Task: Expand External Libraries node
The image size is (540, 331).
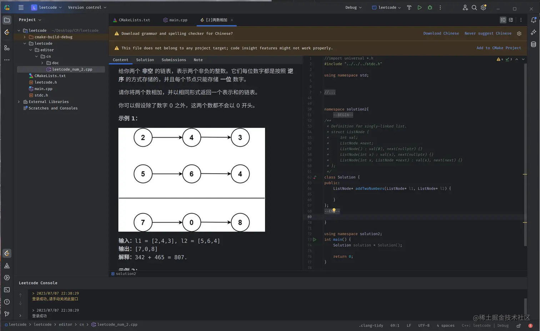Action: point(19,102)
